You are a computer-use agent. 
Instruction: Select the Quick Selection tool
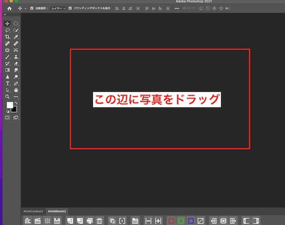[x=16, y=30]
